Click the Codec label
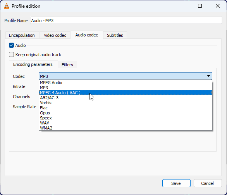The width and height of the screenshot is (227, 195). pos(19,76)
